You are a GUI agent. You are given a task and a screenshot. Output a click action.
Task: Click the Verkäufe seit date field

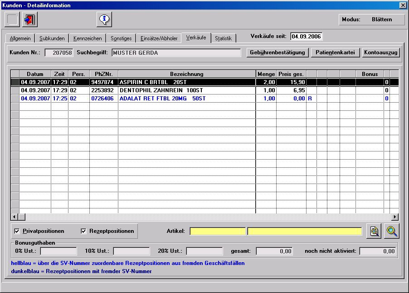point(307,36)
